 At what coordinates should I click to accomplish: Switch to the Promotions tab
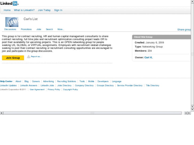point(26,29)
